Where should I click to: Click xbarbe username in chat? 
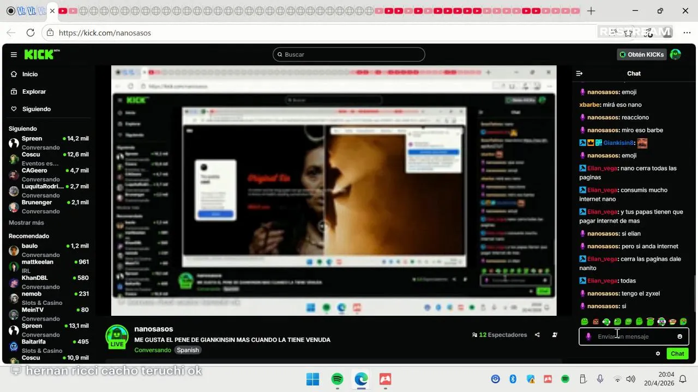[589, 105]
